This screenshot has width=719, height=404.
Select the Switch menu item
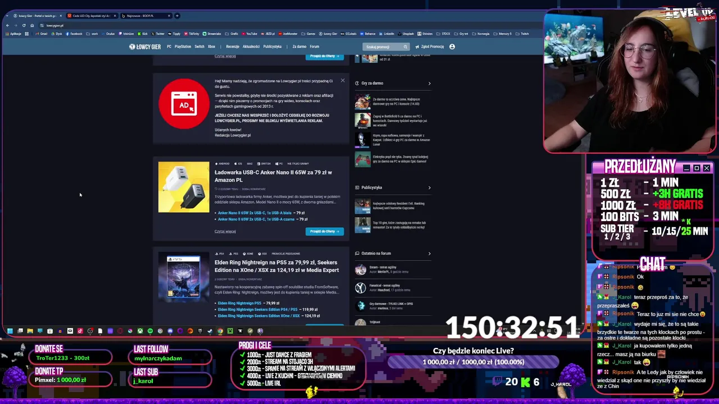(x=199, y=47)
